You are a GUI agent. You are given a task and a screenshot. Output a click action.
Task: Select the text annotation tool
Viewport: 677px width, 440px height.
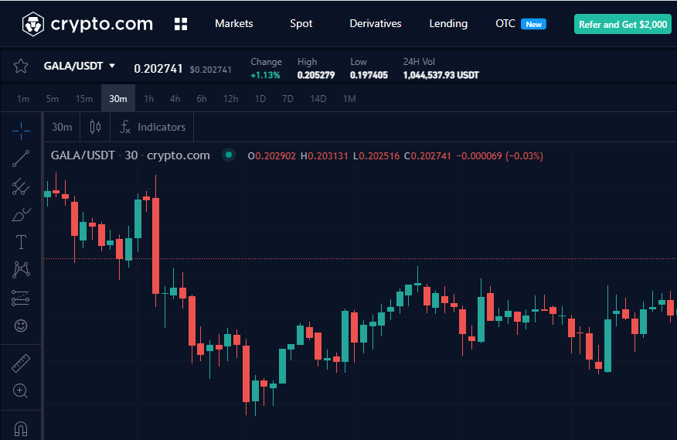tap(21, 242)
